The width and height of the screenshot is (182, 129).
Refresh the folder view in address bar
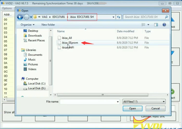tap(119, 17)
